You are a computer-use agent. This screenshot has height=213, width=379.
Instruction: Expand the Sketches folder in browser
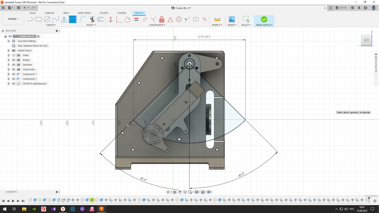(9, 65)
